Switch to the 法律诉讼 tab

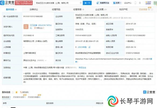34,9
